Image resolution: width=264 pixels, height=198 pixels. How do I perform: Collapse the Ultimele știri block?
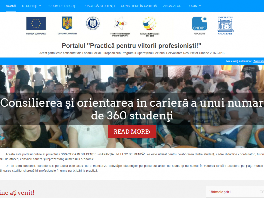coord(261,192)
